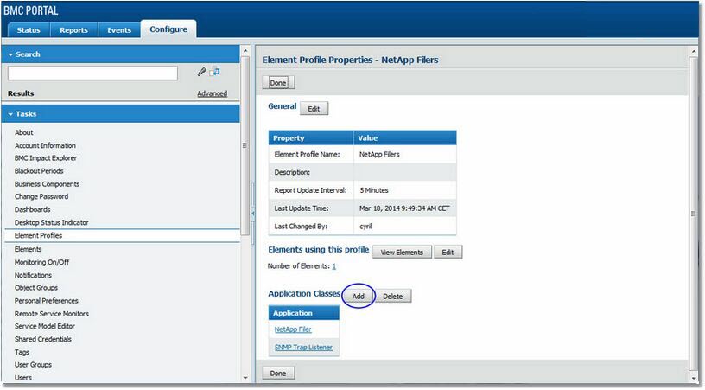Image resolution: width=705 pixels, height=390 pixels.
Task: Collapse the Search panel header arrow
Action: pos(11,54)
